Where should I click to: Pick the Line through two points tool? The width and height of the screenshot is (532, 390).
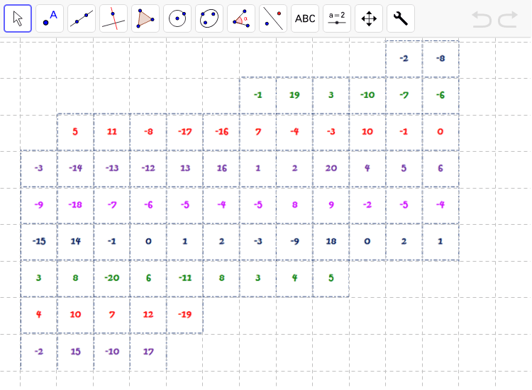pyautogui.click(x=82, y=18)
